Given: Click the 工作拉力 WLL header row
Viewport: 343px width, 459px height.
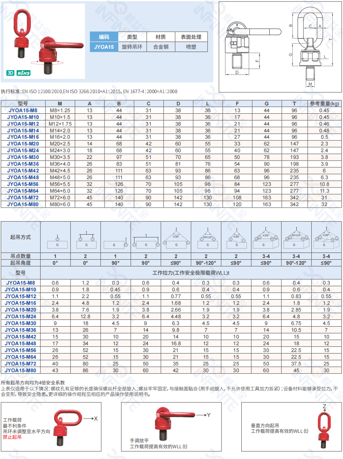Looking at the screenshot, I should tap(191, 273).
